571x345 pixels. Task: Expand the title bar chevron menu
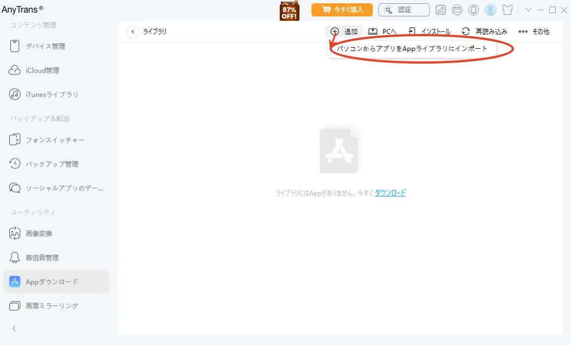coord(527,9)
